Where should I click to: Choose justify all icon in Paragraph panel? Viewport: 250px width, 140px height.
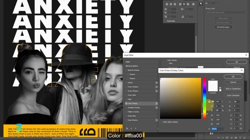tap(193, 4)
